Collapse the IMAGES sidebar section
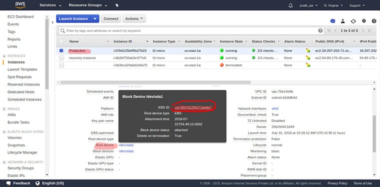The image size is (380, 187). [x=4, y=109]
